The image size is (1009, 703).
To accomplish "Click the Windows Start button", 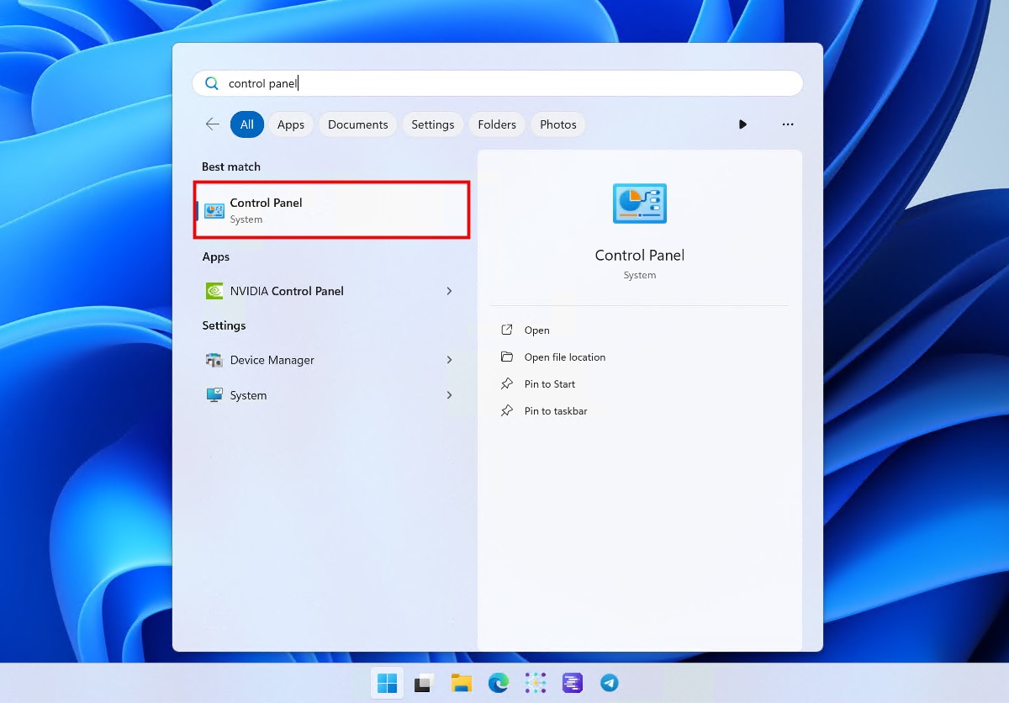I will point(388,684).
